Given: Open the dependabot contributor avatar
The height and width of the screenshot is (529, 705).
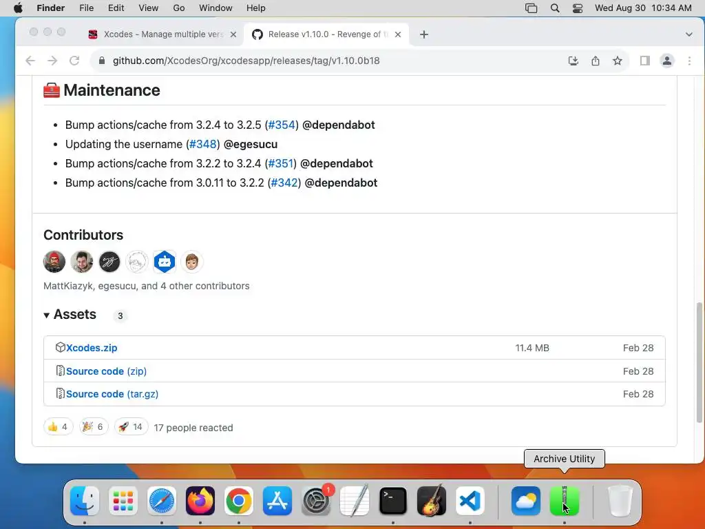Looking at the screenshot, I should (x=165, y=262).
